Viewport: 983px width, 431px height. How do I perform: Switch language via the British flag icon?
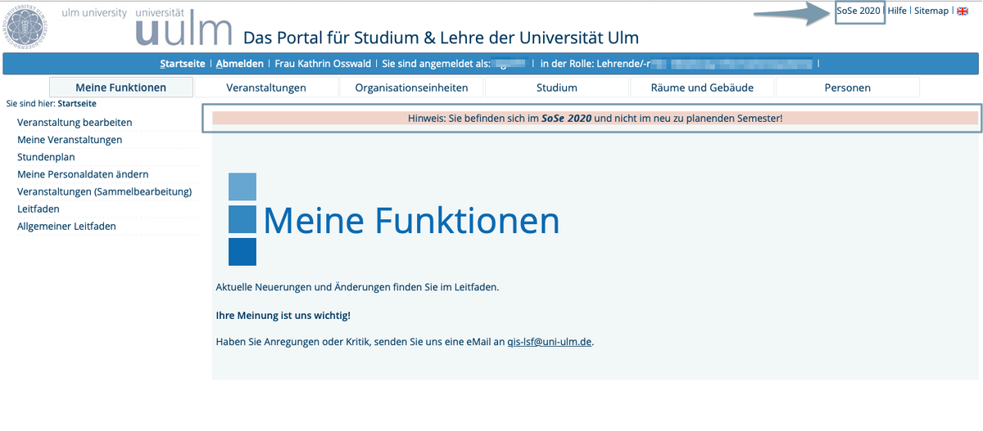[x=962, y=11]
